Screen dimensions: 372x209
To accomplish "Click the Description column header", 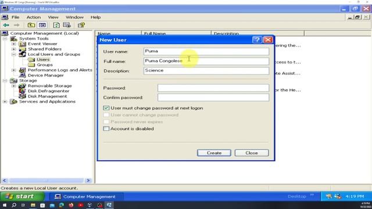I will coord(257,34).
